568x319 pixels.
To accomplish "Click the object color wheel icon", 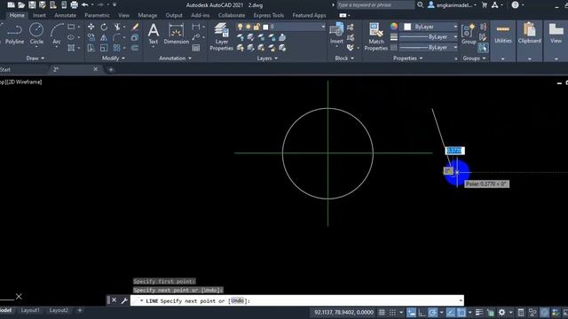I will (394, 27).
